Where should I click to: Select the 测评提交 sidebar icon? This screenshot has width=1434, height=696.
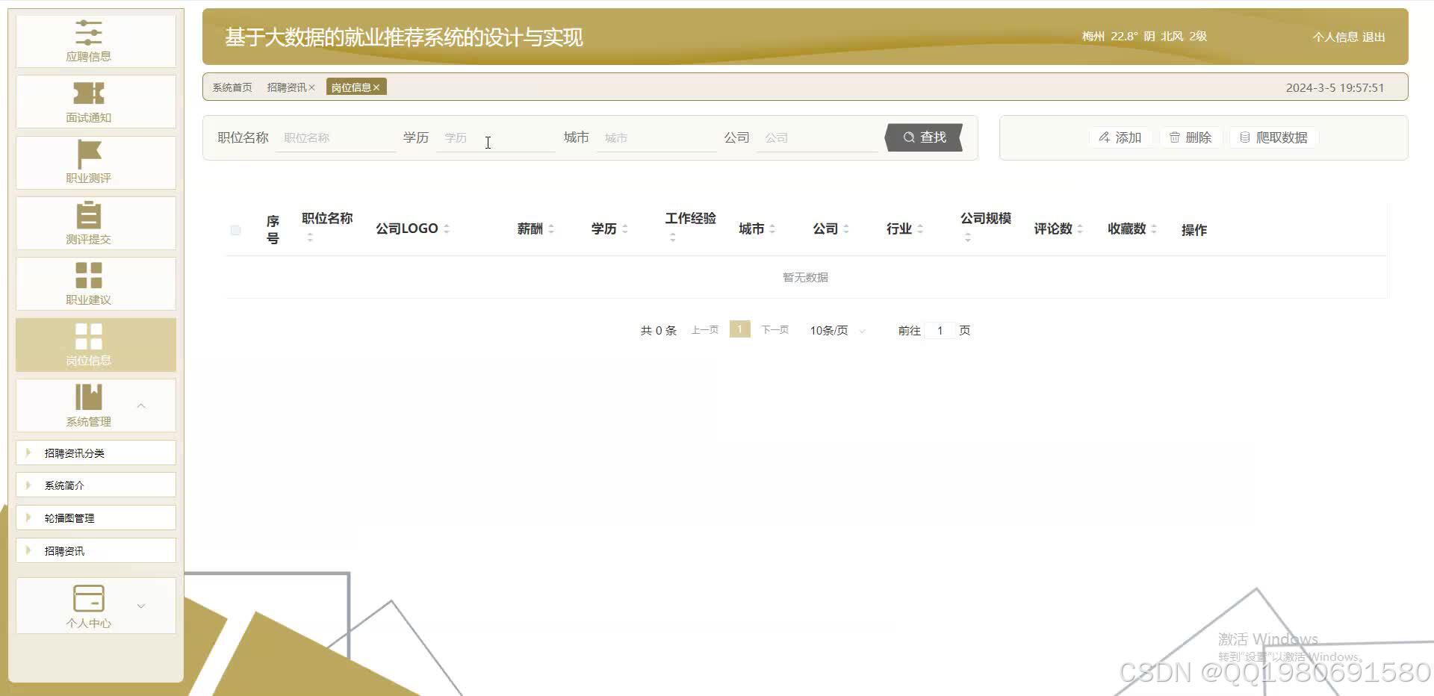point(89,214)
